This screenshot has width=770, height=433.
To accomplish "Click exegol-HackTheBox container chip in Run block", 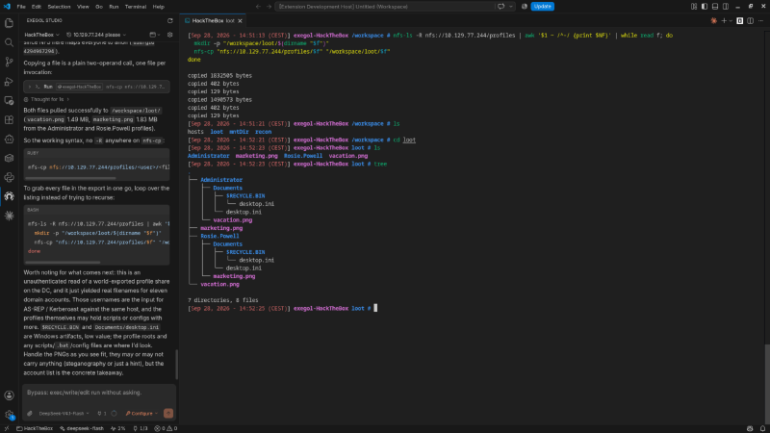I will (x=79, y=87).
